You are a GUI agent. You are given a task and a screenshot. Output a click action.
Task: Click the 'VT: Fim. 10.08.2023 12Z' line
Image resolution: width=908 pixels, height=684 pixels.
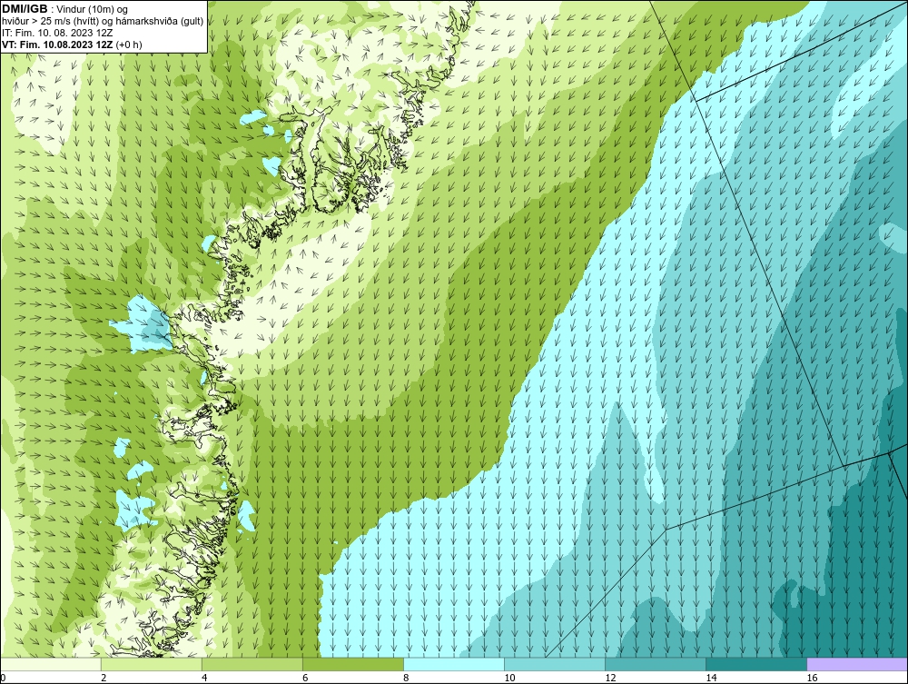tap(57, 45)
